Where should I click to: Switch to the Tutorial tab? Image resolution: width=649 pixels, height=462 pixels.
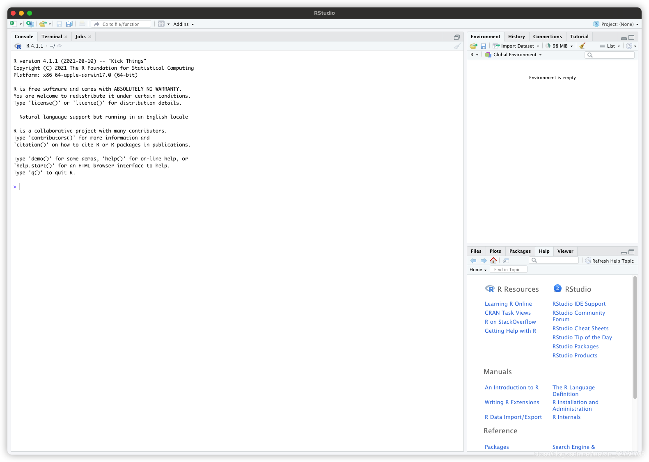[x=579, y=37]
